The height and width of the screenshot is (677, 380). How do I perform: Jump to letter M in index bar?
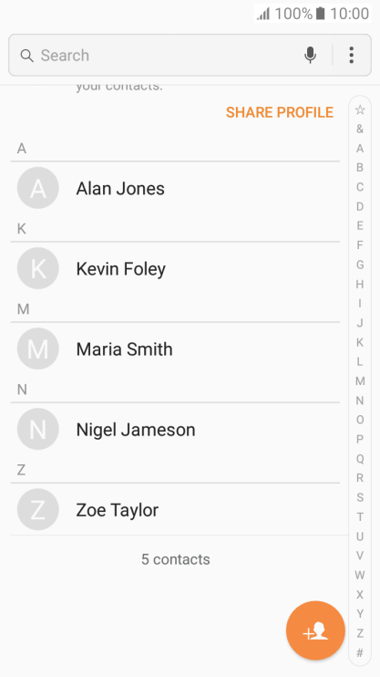pos(360,380)
